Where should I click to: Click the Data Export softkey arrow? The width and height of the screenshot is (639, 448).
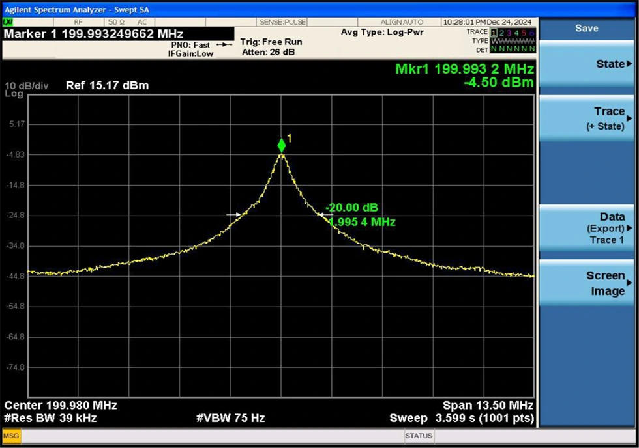(630, 228)
